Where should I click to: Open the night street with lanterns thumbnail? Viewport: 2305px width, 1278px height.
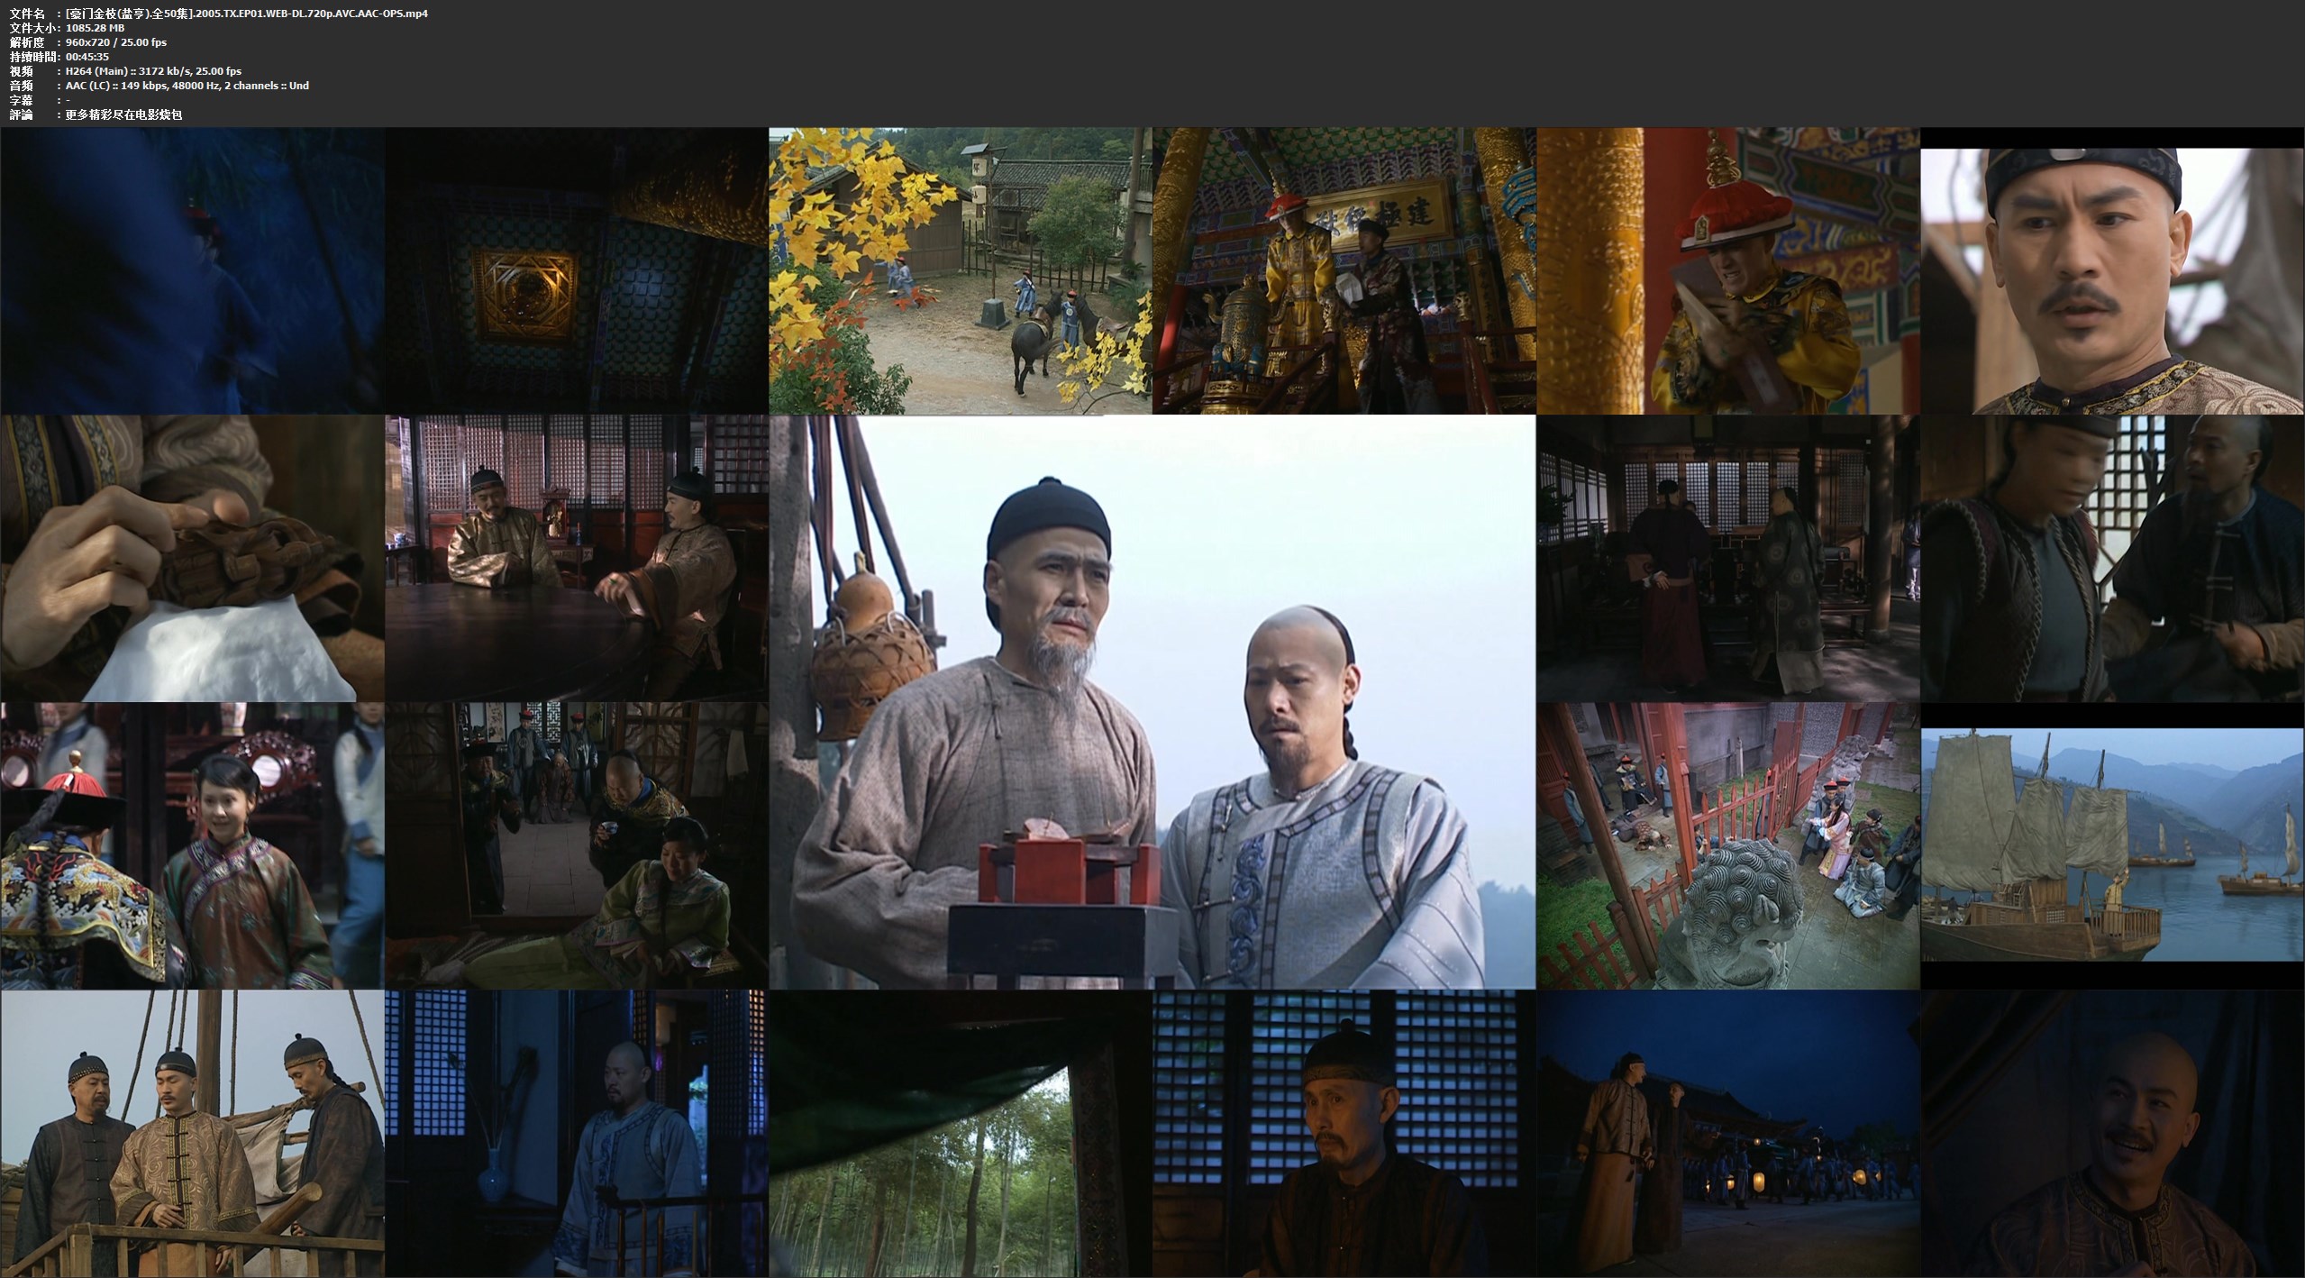(x=1727, y=1134)
